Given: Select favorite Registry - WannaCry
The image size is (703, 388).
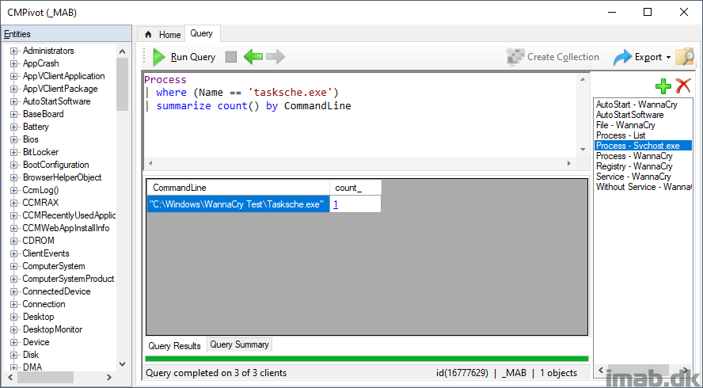Looking at the screenshot, I should 634,166.
